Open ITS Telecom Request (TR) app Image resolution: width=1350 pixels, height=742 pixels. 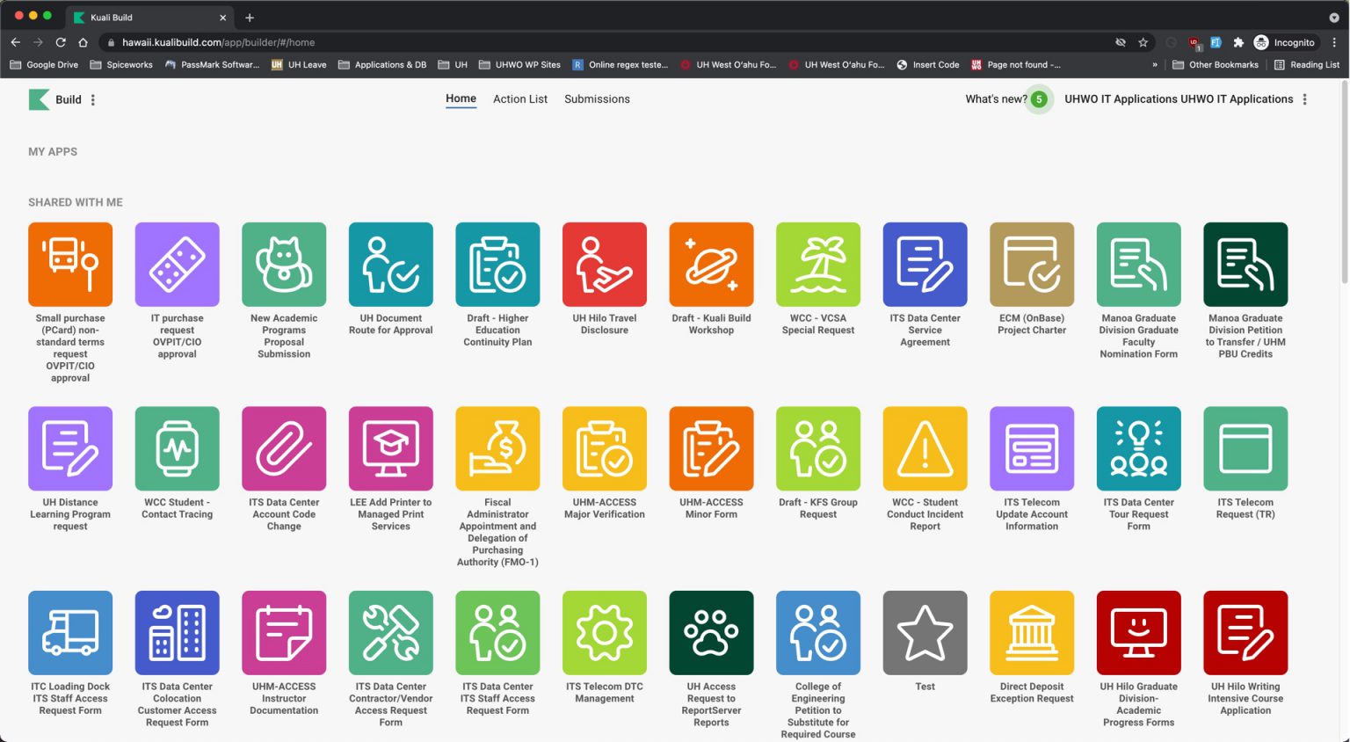(1245, 448)
